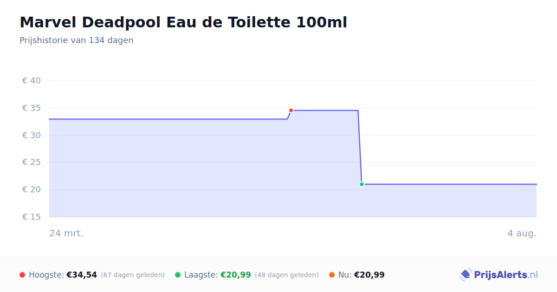The image size is (557, 292).
Task: Click the product title Marvel Deadpool Eau de Toilette
Action: tap(183, 22)
